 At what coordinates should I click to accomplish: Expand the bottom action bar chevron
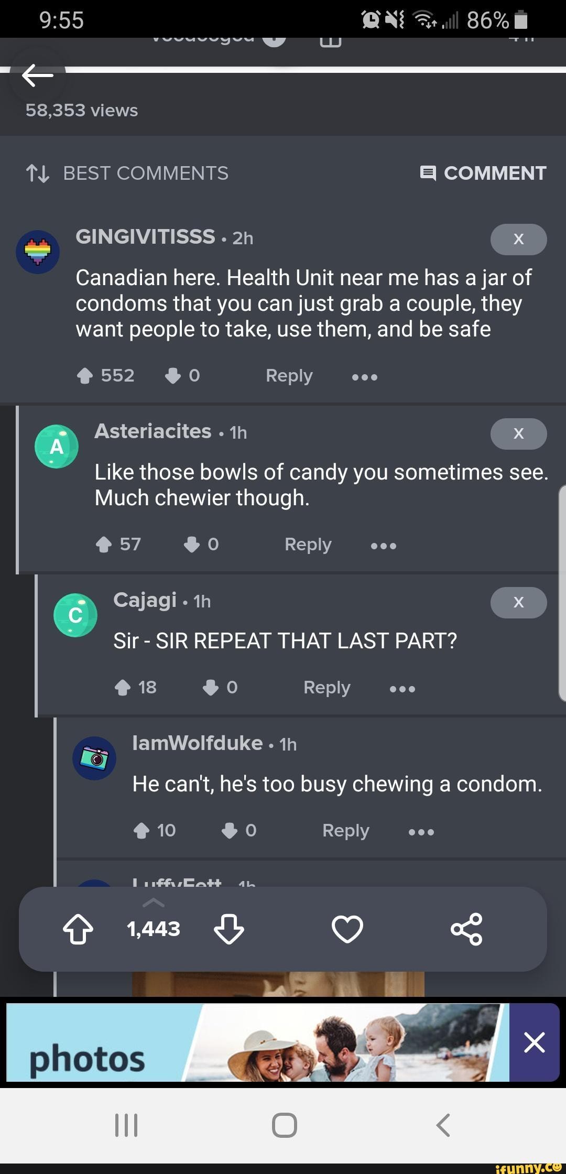coord(154,903)
